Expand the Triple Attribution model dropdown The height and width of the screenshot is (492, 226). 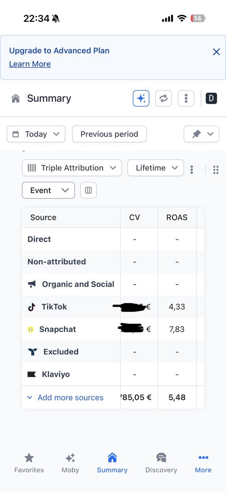(x=72, y=168)
